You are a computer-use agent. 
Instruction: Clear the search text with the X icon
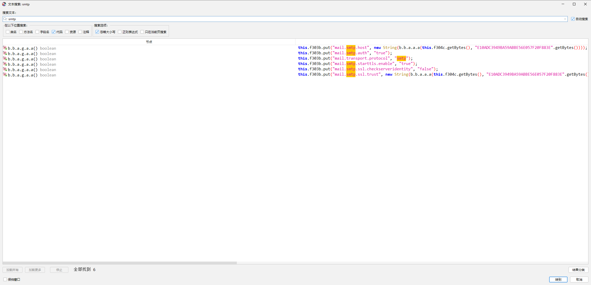565,19
